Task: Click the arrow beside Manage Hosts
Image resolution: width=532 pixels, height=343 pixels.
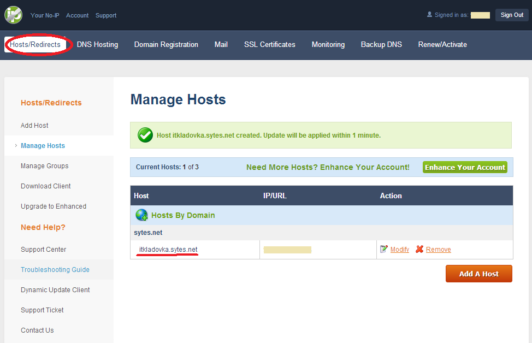Action: [x=16, y=145]
